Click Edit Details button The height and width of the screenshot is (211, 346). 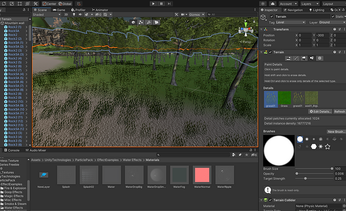click(321, 112)
